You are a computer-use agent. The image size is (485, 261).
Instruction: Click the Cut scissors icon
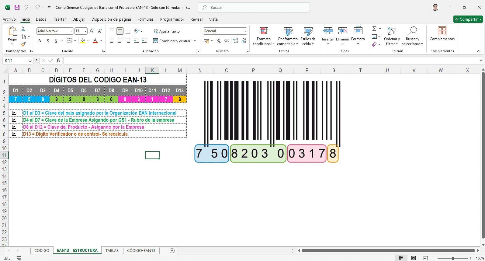point(23,29)
